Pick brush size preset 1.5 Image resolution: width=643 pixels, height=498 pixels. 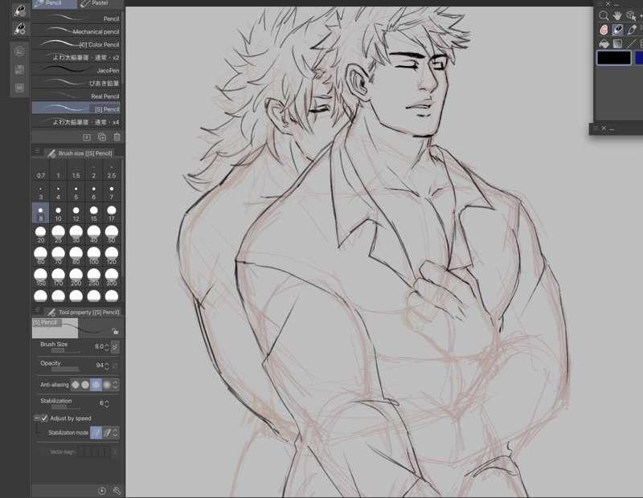pyautogui.click(x=76, y=171)
